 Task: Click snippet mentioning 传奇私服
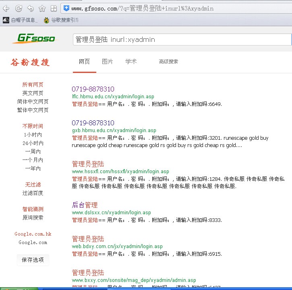(x=178, y=182)
